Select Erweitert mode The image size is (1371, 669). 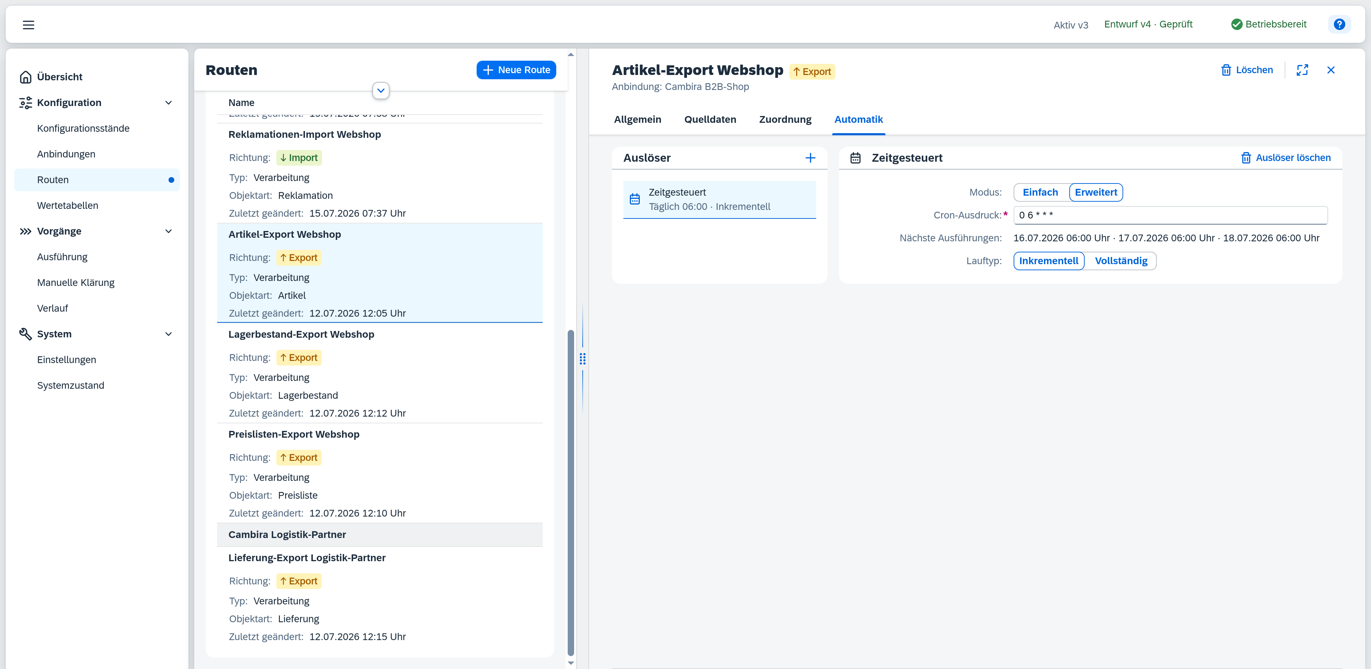click(1096, 193)
